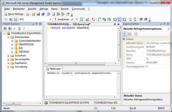
Task: Expand the PZETRM1 database node
Action: click(12, 52)
